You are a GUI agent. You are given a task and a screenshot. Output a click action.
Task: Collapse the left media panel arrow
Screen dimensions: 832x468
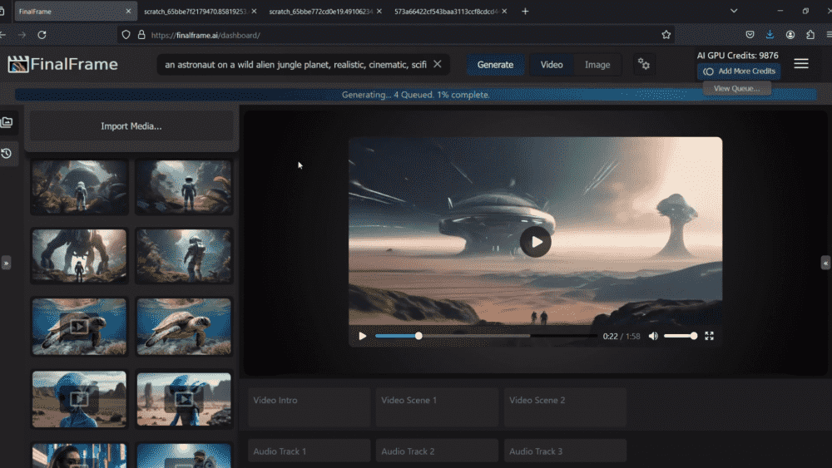tap(6, 263)
